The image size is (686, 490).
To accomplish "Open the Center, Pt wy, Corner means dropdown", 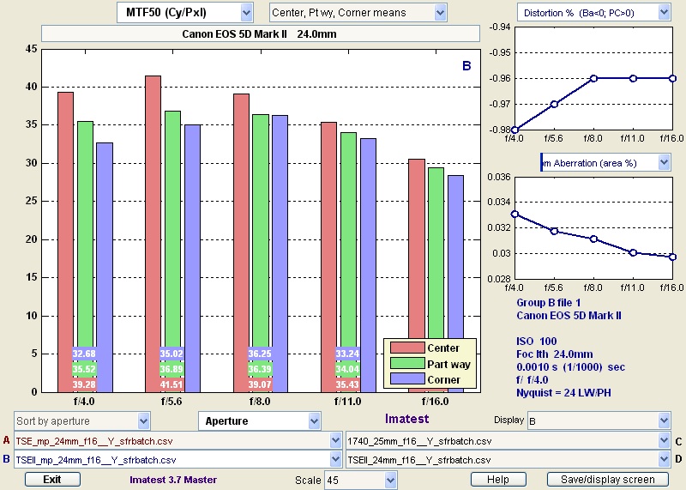I will (x=358, y=13).
